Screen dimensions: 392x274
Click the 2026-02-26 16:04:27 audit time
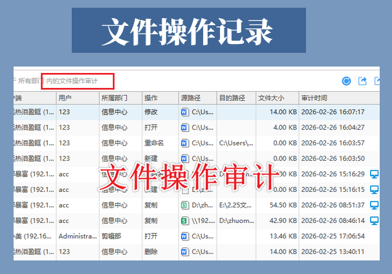[332, 127]
